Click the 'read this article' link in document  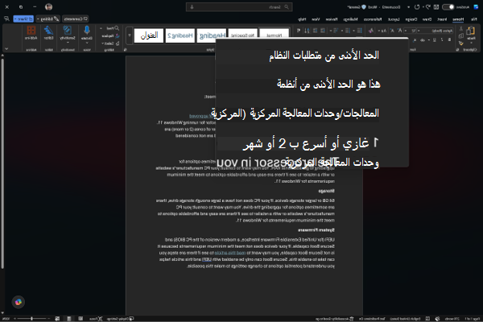point(230,253)
